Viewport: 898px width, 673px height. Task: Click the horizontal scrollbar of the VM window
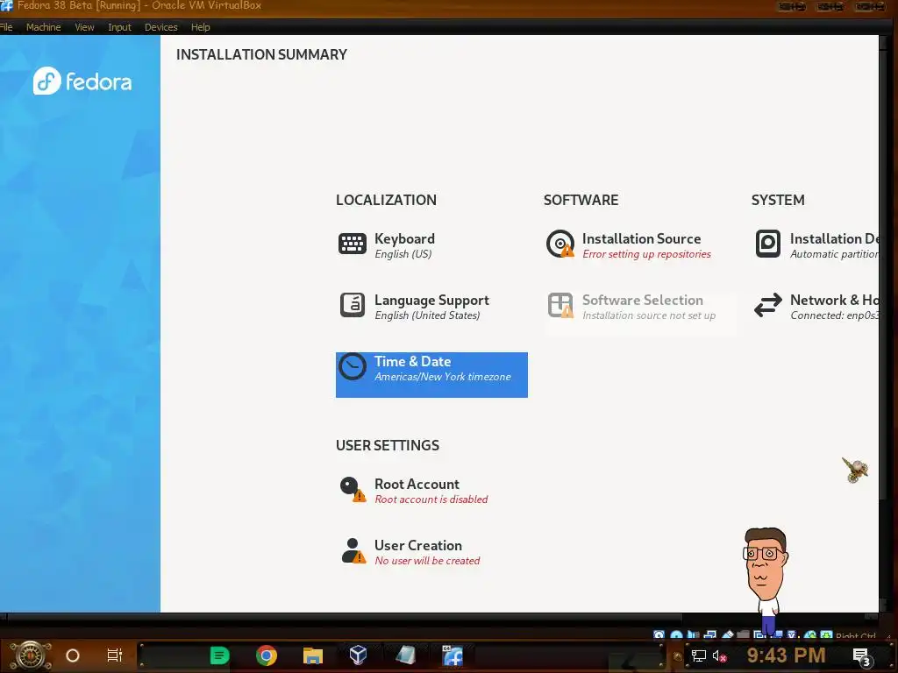pyautogui.click(x=344, y=618)
